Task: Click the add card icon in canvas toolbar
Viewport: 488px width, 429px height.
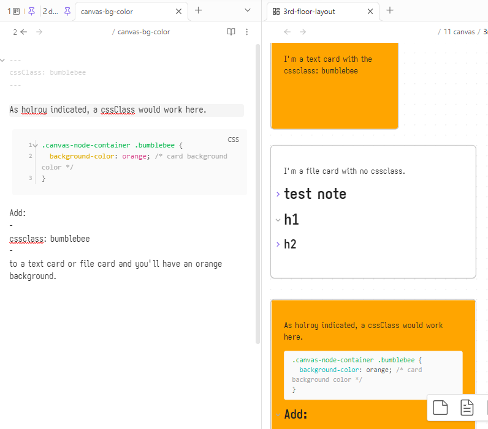Action: pyautogui.click(x=440, y=408)
